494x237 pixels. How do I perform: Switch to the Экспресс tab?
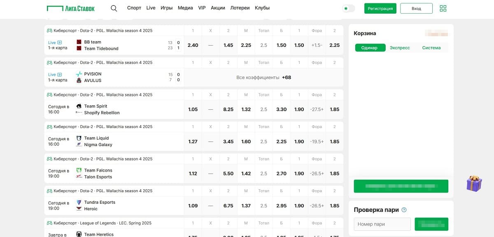tap(400, 48)
